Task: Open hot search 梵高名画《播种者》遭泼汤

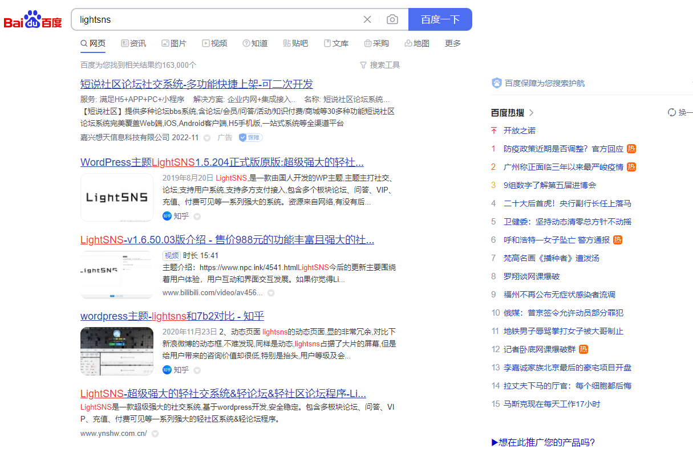Action: [552, 258]
